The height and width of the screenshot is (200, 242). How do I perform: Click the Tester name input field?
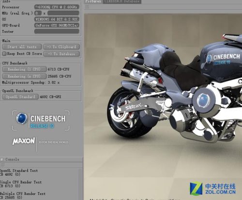pyautogui.click(x=57, y=31)
